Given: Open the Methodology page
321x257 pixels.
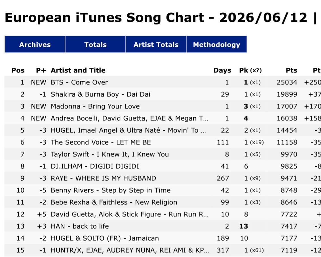Looking at the screenshot, I should pos(216,44).
